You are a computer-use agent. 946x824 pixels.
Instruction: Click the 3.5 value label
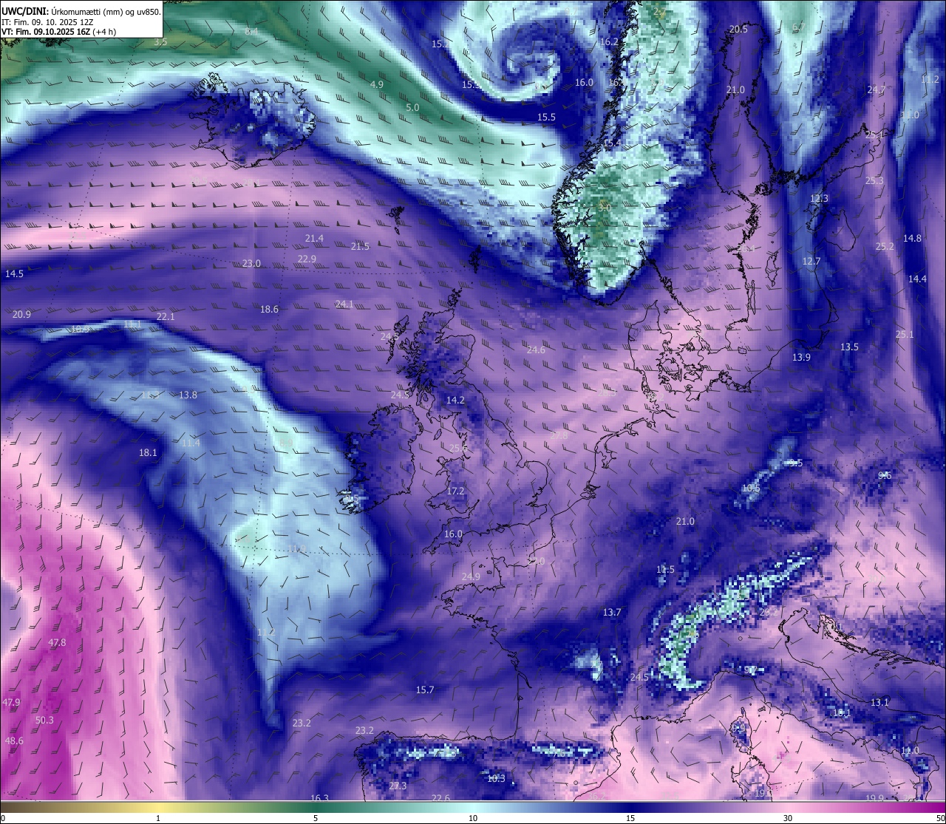160,42
